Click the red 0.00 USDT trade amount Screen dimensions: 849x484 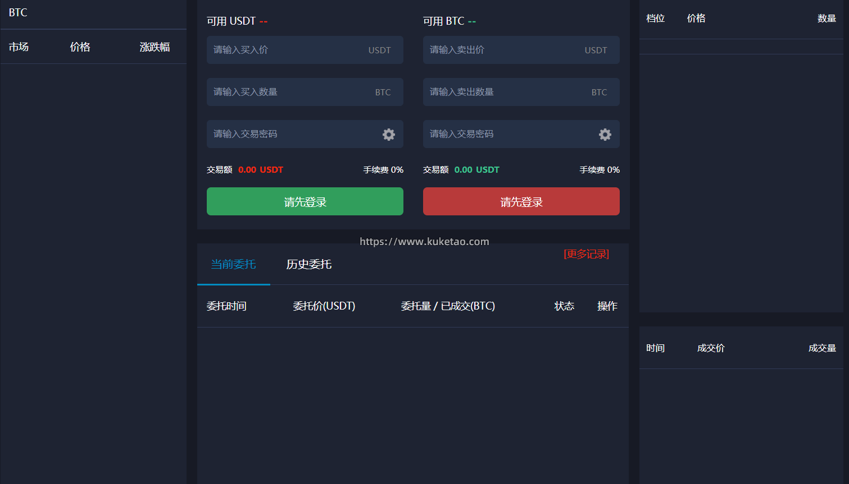tap(261, 170)
